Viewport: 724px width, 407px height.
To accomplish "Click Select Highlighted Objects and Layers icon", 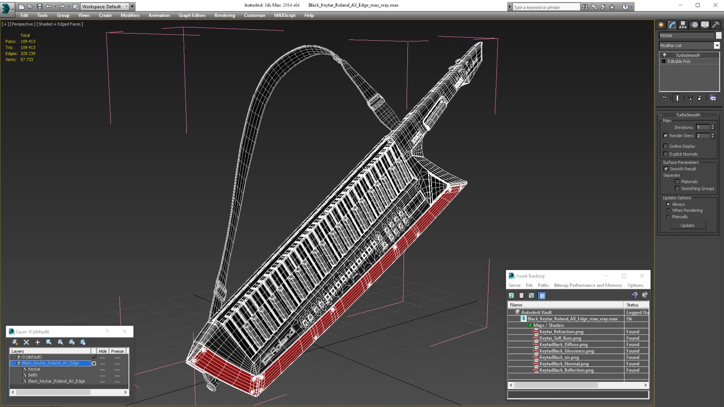I will 49,342.
